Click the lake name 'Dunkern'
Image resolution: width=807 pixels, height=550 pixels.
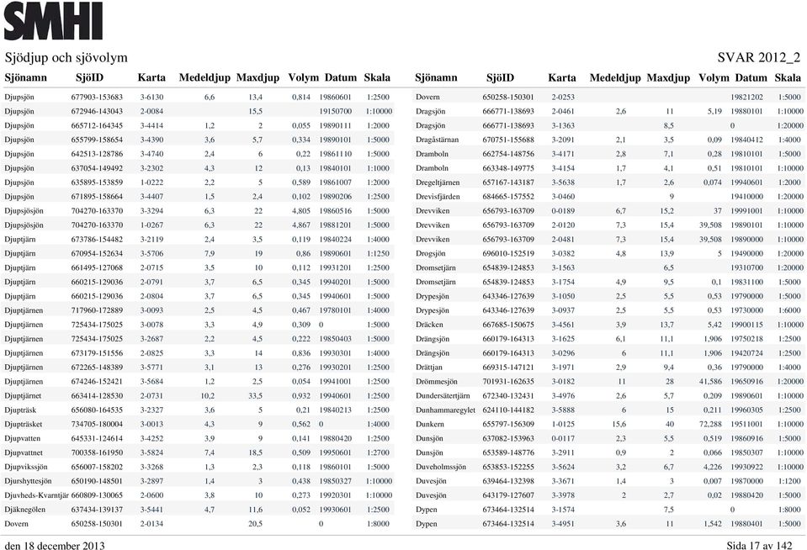pyautogui.click(x=429, y=425)
